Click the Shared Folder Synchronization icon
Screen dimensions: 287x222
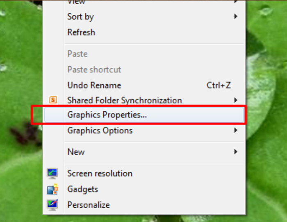pyautogui.click(x=52, y=100)
